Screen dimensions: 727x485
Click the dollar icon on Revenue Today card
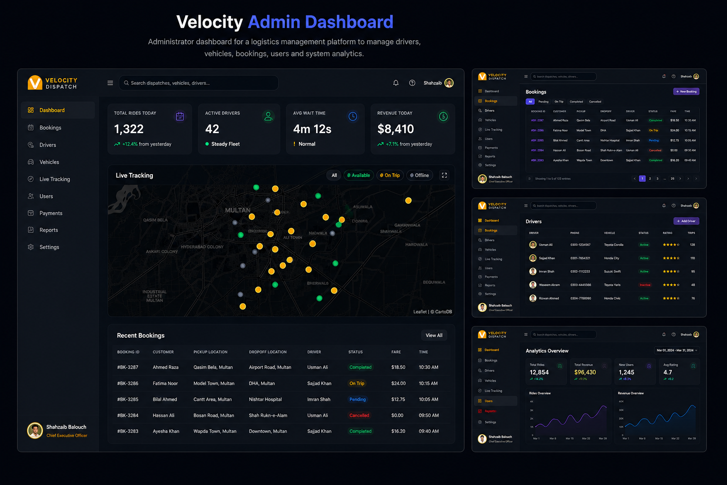point(443,117)
